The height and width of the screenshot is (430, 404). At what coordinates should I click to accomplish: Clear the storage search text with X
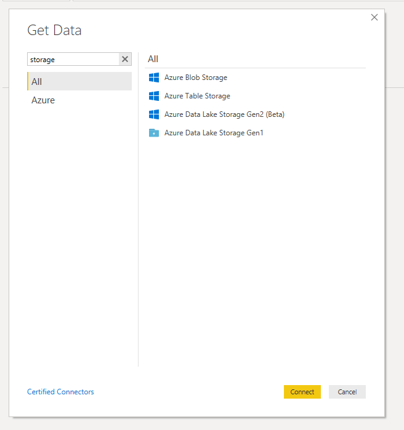tap(125, 59)
